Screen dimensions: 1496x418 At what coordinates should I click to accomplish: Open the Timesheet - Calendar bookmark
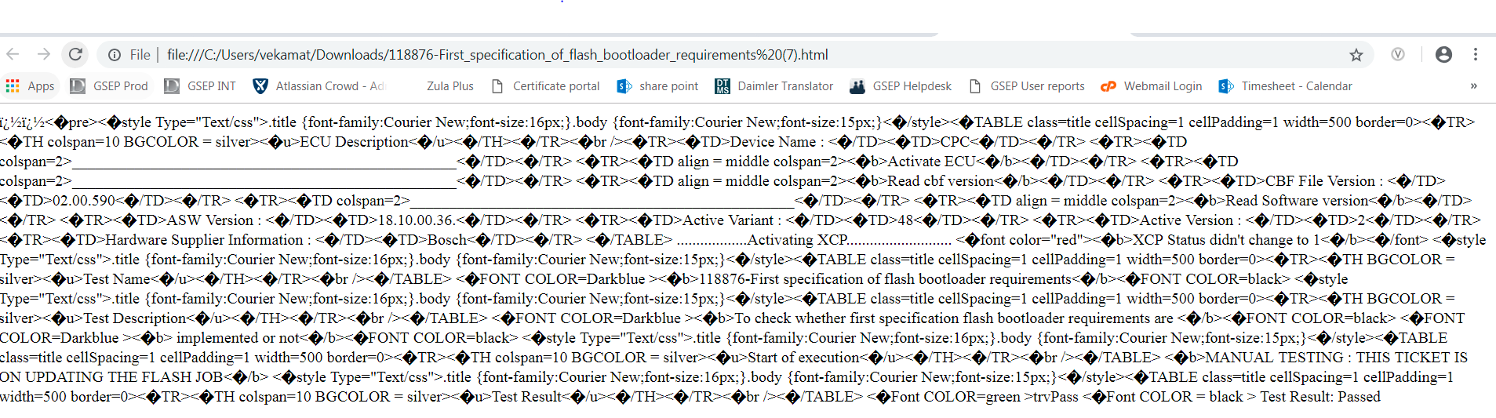[1285, 86]
